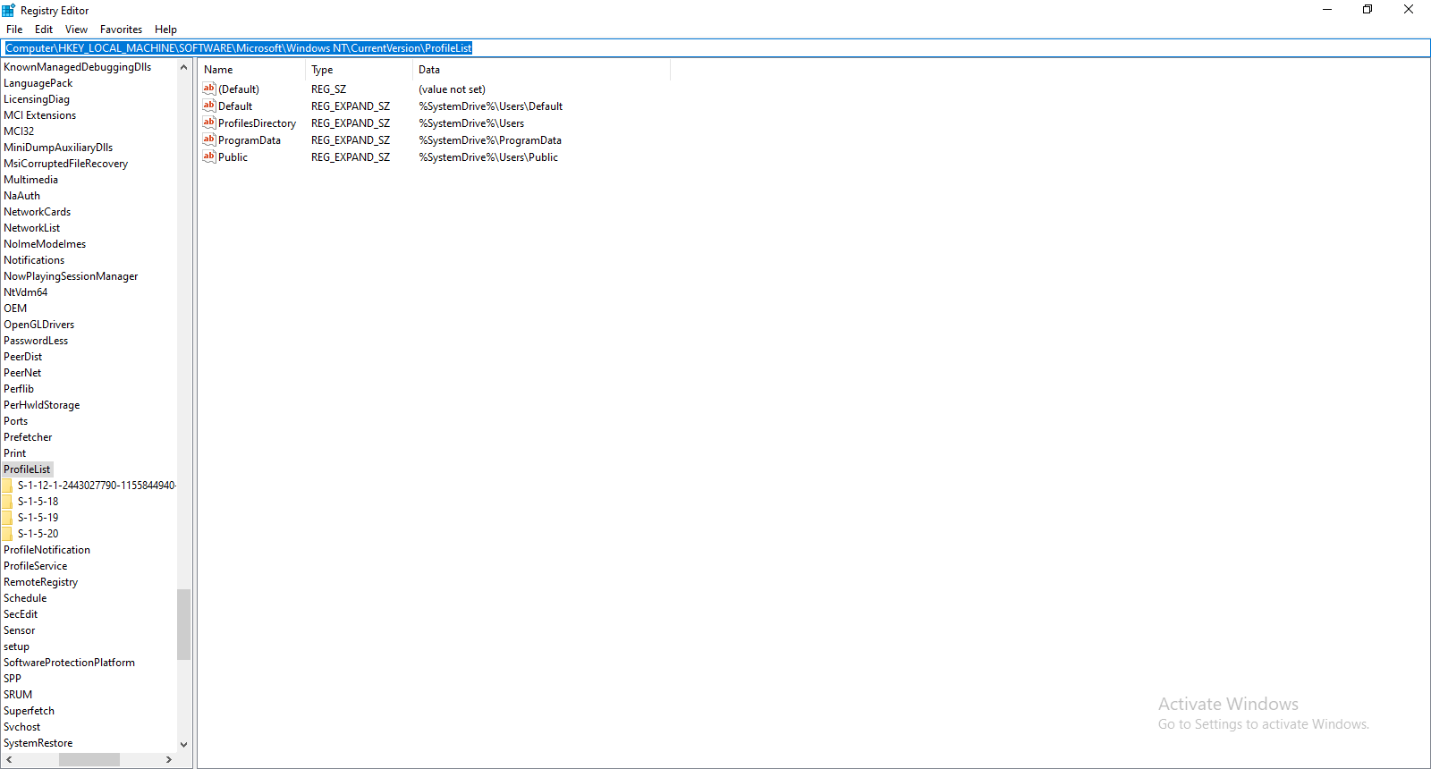Sort values by the Name column header
The width and height of the screenshot is (1431, 769).
click(x=251, y=70)
